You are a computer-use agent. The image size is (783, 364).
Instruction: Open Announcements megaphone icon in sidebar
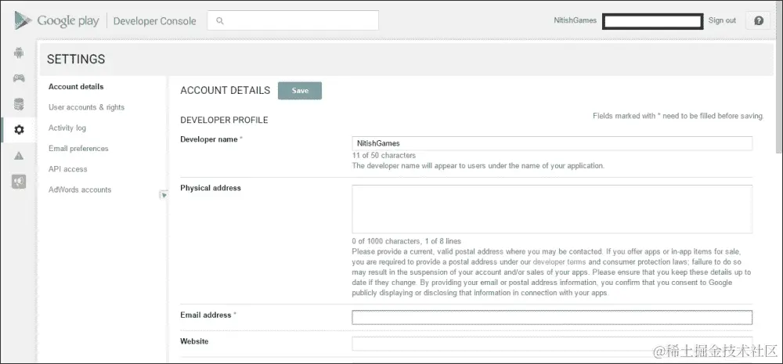click(19, 182)
